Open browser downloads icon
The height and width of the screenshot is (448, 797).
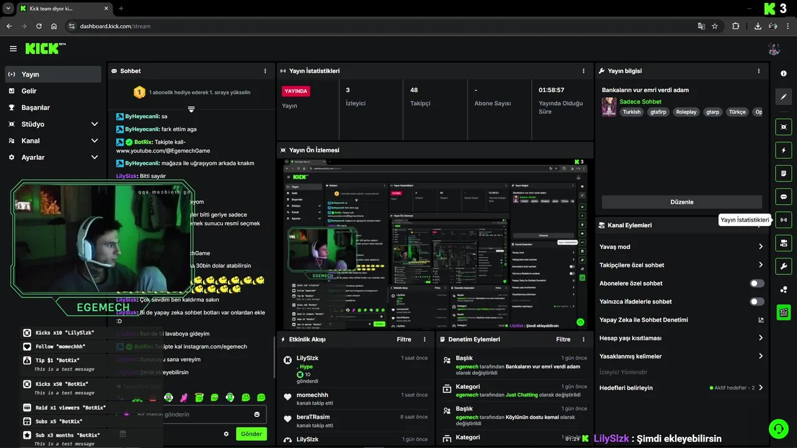(758, 26)
